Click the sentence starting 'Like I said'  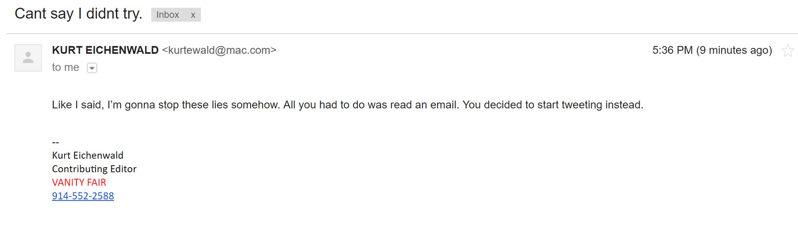[x=166, y=105]
